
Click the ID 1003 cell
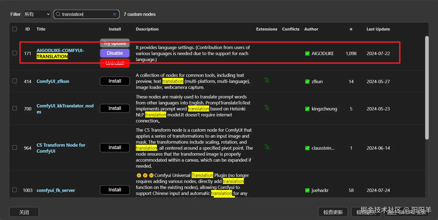(28, 190)
